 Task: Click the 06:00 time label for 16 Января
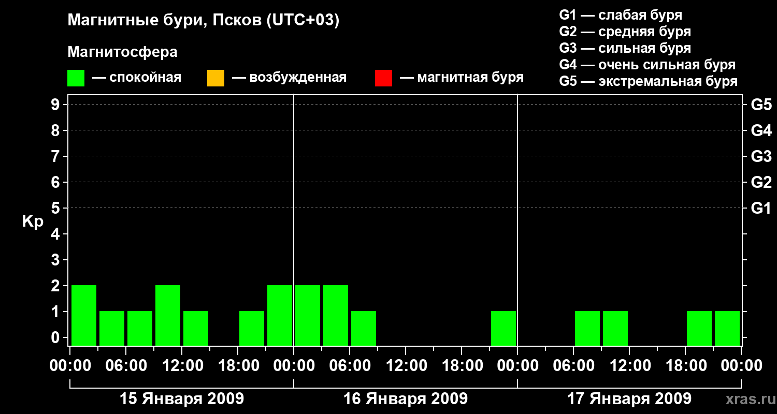coord(350,365)
